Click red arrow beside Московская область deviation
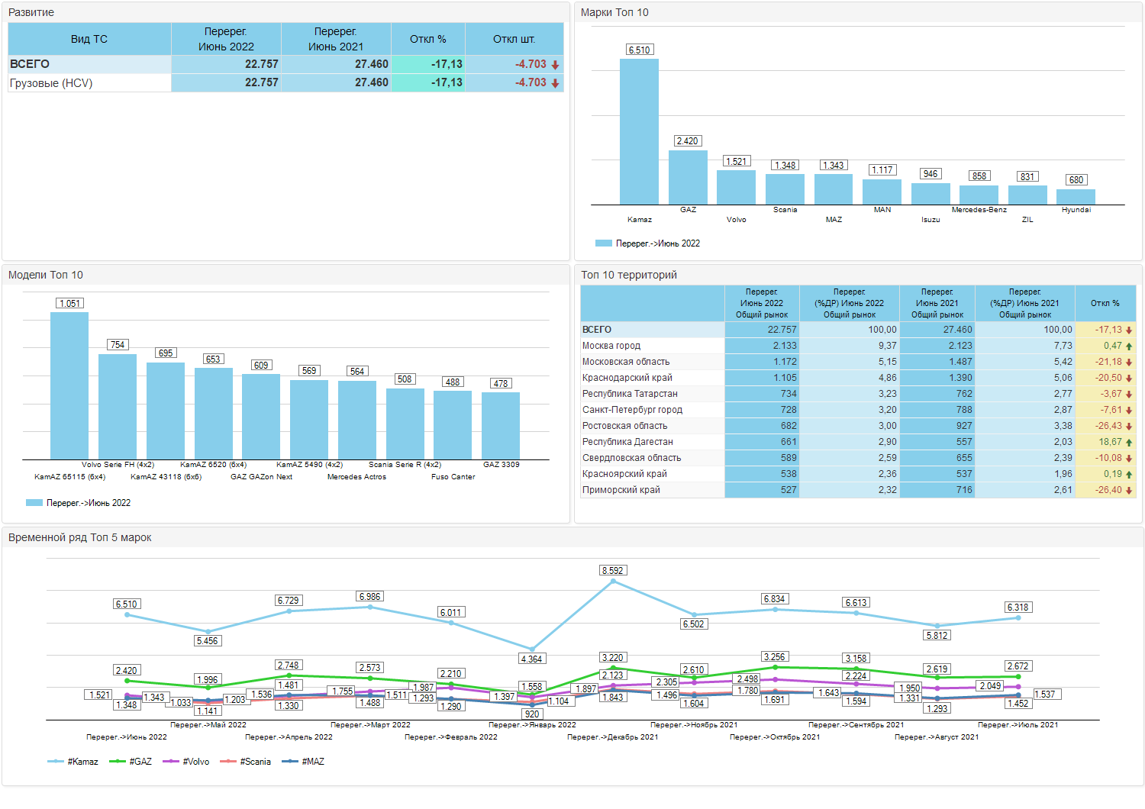 click(x=1129, y=363)
